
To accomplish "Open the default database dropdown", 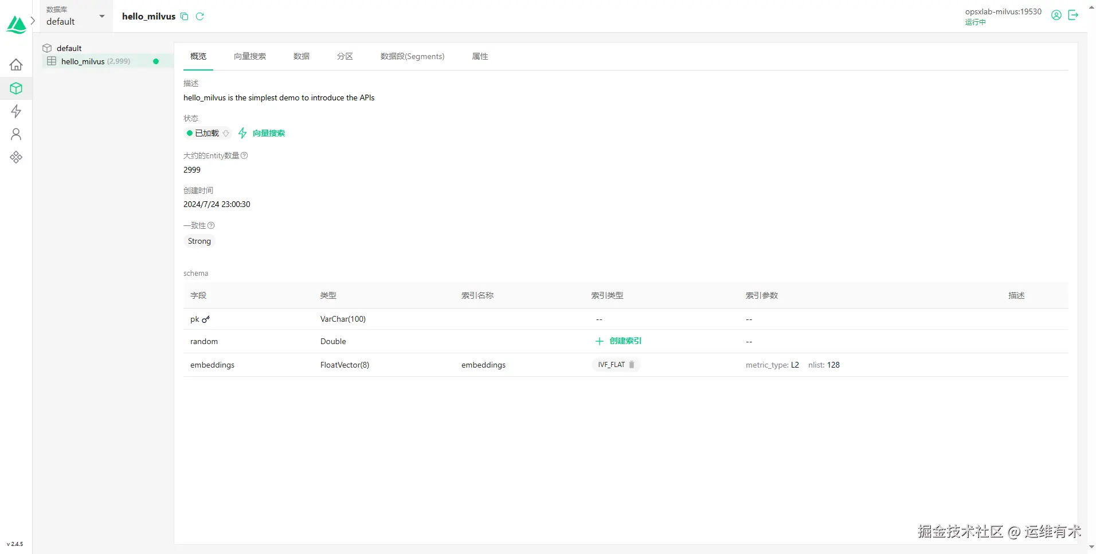I will (75, 16).
